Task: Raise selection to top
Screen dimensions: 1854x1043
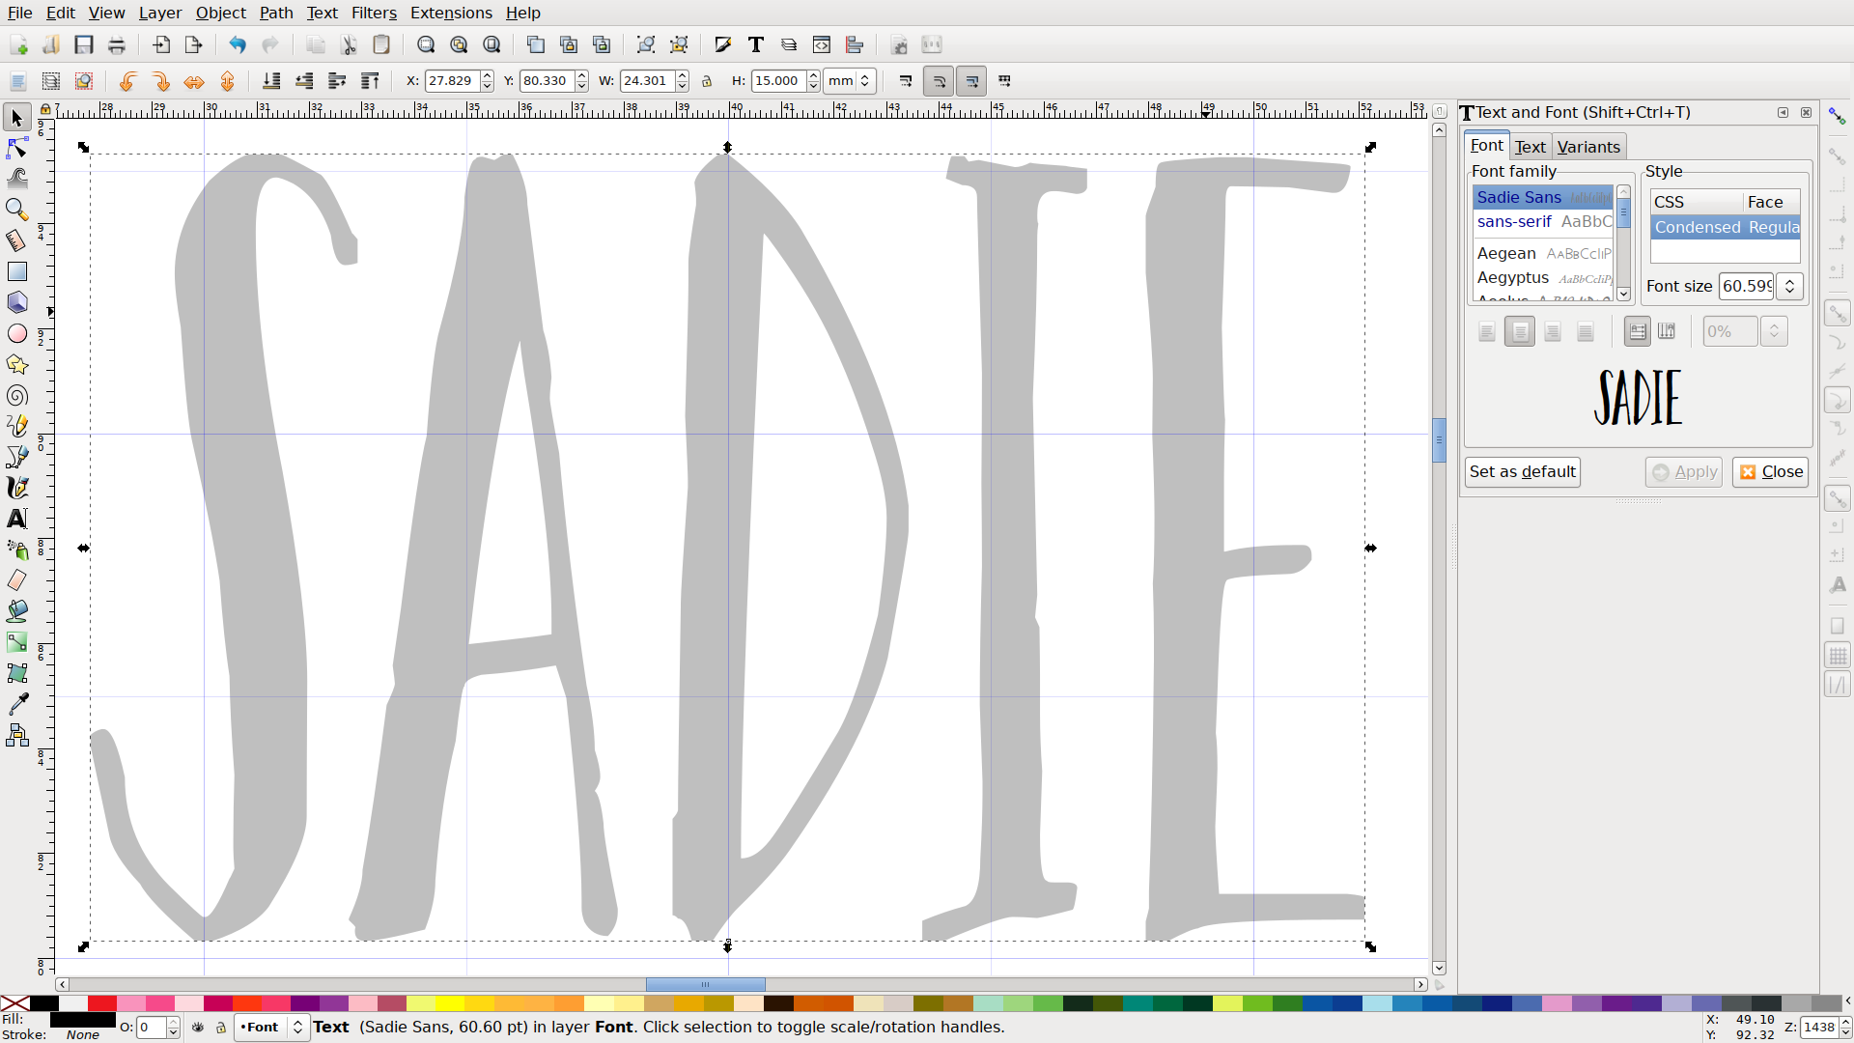Action: (x=370, y=81)
